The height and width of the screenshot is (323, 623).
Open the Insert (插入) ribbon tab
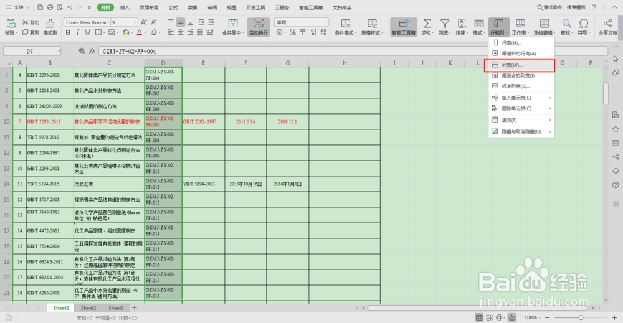[x=125, y=7]
